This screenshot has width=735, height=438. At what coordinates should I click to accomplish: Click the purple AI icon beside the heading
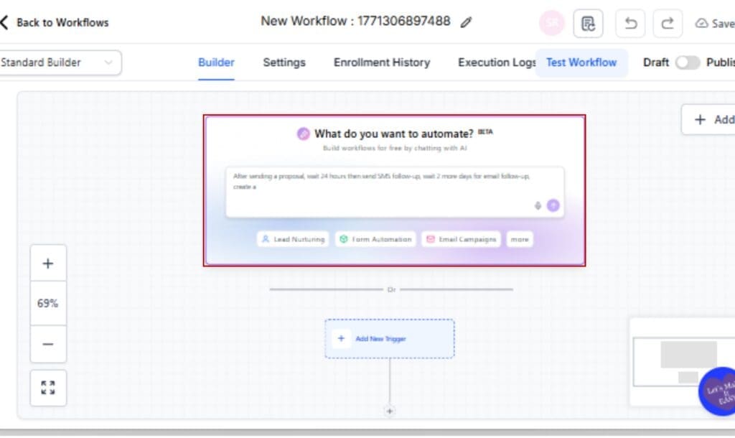(304, 134)
